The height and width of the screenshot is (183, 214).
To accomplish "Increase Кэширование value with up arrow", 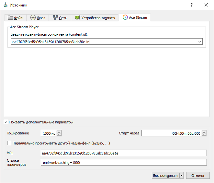I will pyautogui.click(x=59, y=132).
